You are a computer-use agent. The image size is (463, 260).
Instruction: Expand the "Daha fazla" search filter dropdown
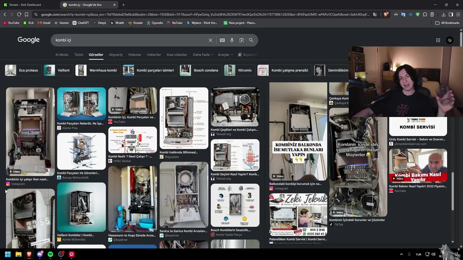pos(203,55)
